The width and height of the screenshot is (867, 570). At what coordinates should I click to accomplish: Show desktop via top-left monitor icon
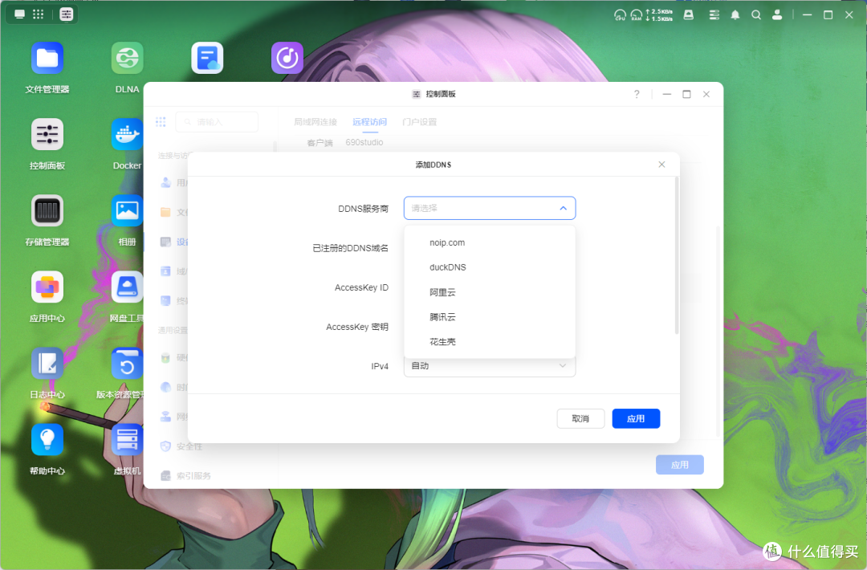(19, 14)
